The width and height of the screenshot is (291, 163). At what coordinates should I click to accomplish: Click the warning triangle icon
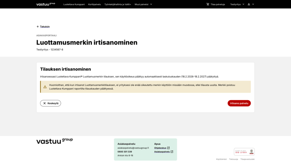tap(45, 87)
